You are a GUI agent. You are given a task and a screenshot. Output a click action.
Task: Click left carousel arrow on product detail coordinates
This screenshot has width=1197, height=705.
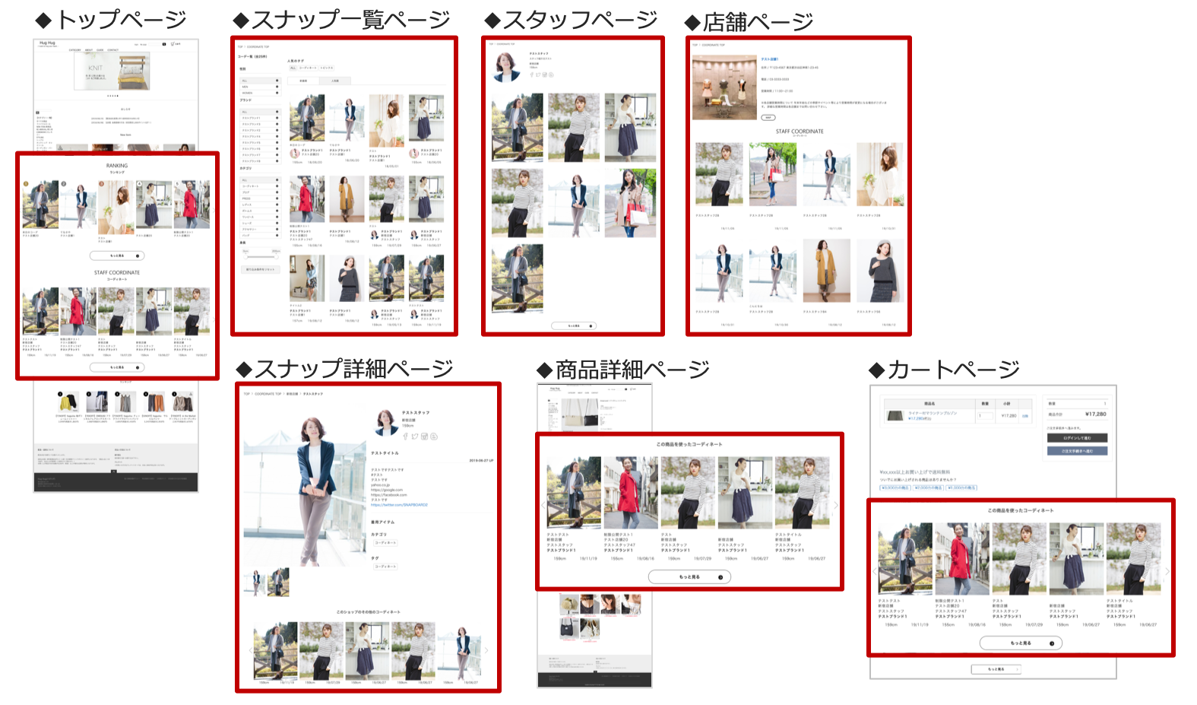[543, 505]
